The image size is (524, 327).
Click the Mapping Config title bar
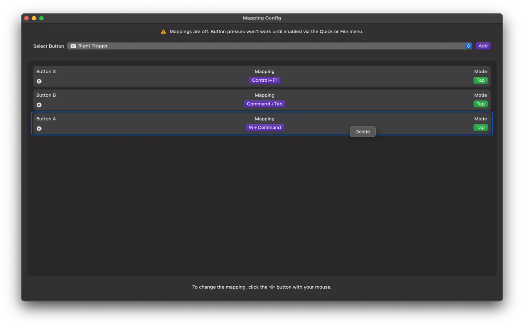pos(262,18)
